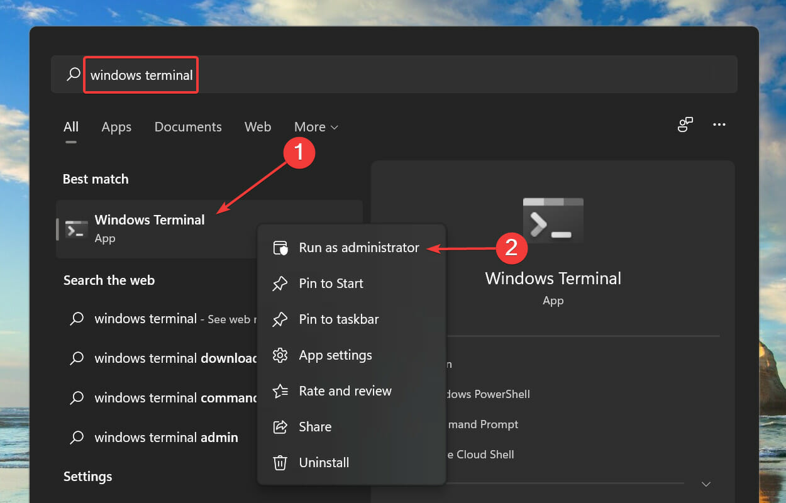786x503 pixels.
Task: Launch Azure Cloud Shell from preview pane
Action: coord(481,455)
